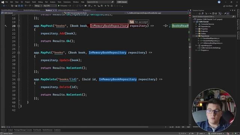Viewport: 240px width, 135px height.
Task: Open the Help menu
Action: pyautogui.click(x=82, y=2)
